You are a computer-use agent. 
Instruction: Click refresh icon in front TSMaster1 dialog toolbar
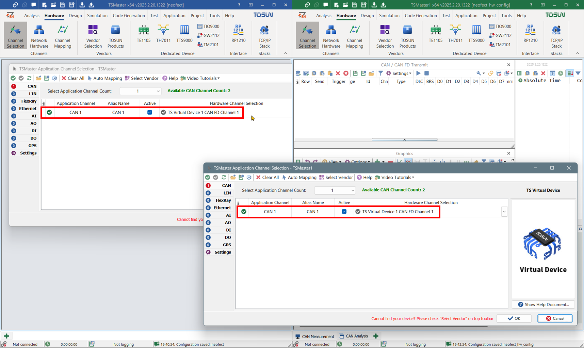point(224,177)
